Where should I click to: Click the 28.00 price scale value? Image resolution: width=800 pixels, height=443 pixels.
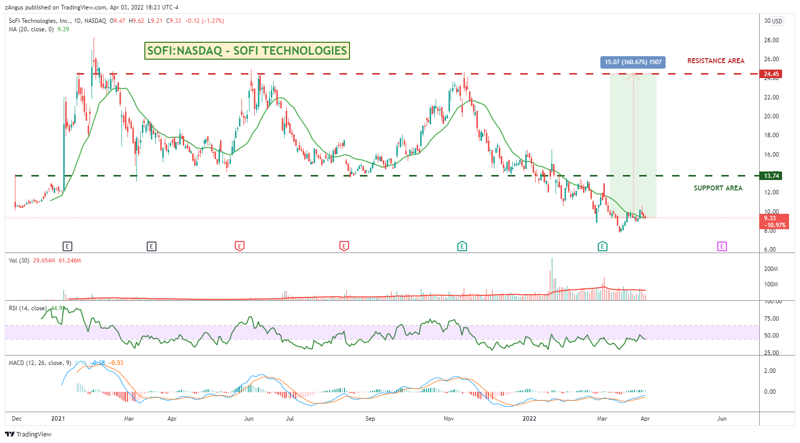click(771, 40)
